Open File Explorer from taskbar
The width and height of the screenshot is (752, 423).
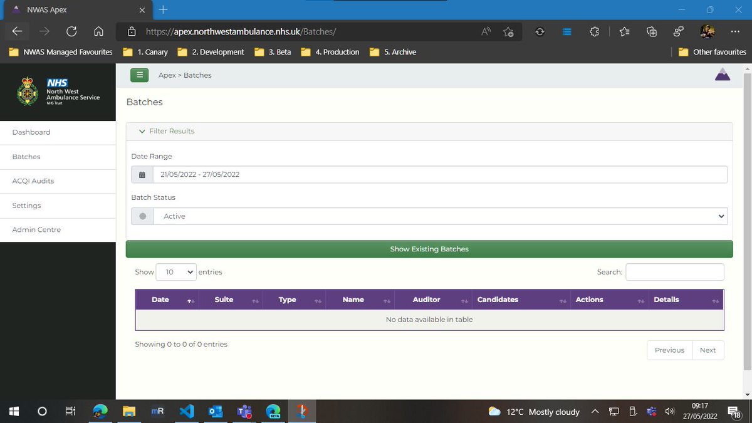(129, 412)
